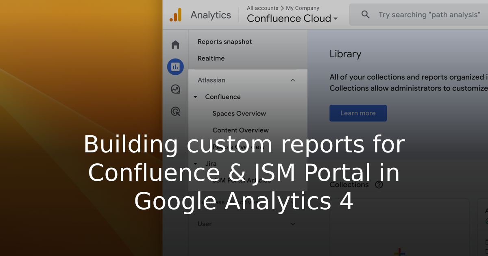Collapse the Jira report tree
The image size is (488, 256).
coord(195,163)
